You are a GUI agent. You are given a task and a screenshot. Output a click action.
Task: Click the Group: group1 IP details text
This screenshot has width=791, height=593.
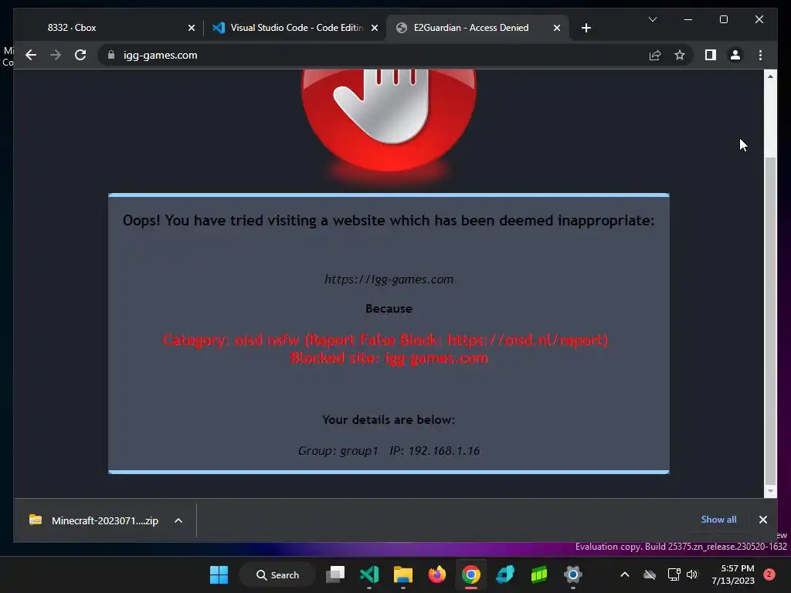click(389, 451)
